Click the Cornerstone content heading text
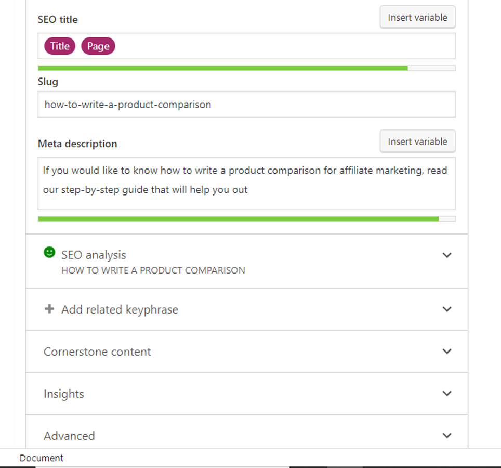501x468 pixels. [x=97, y=352]
